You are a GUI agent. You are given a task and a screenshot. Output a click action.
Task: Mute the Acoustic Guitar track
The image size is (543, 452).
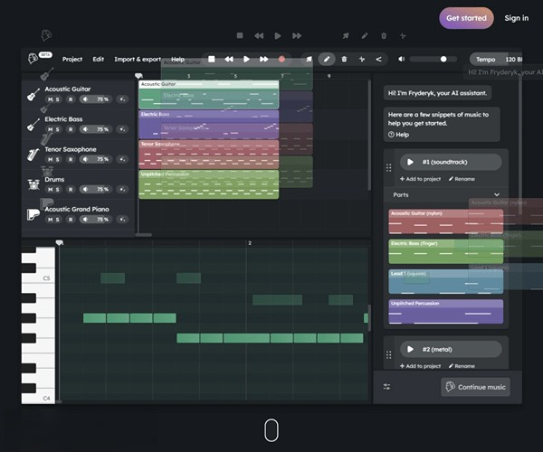[x=50, y=99]
